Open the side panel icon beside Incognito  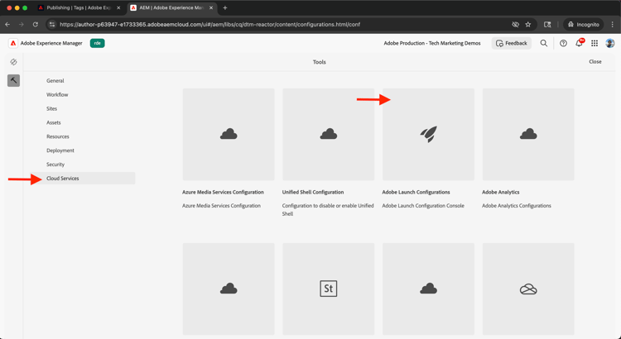click(x=547, y=25)
